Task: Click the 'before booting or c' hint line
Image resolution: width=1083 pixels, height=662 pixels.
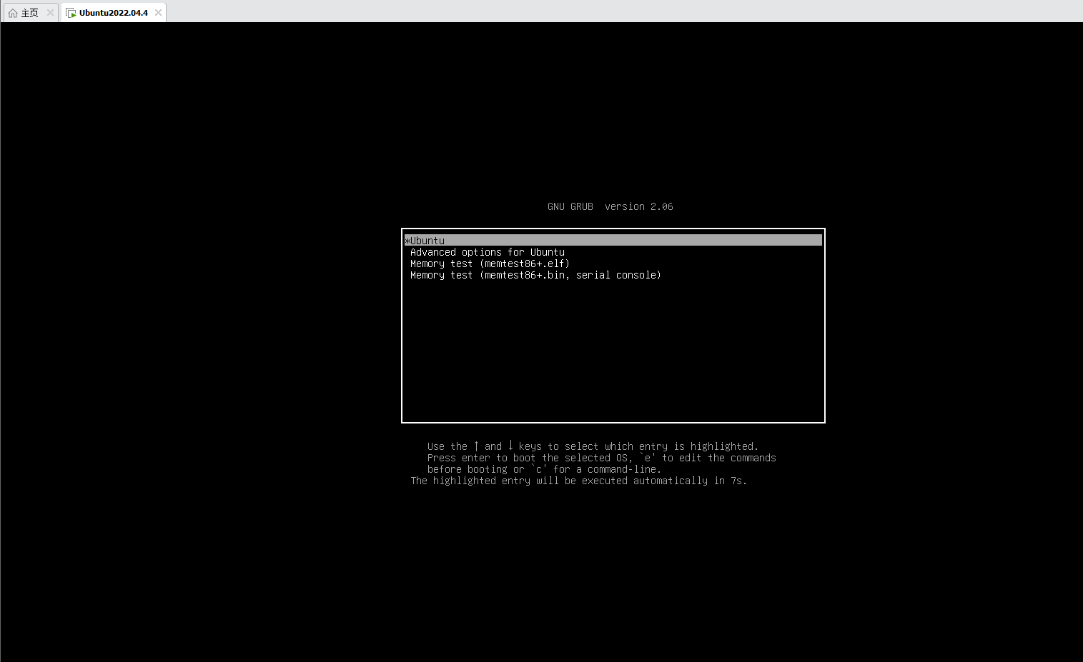Action: point(544,469)
